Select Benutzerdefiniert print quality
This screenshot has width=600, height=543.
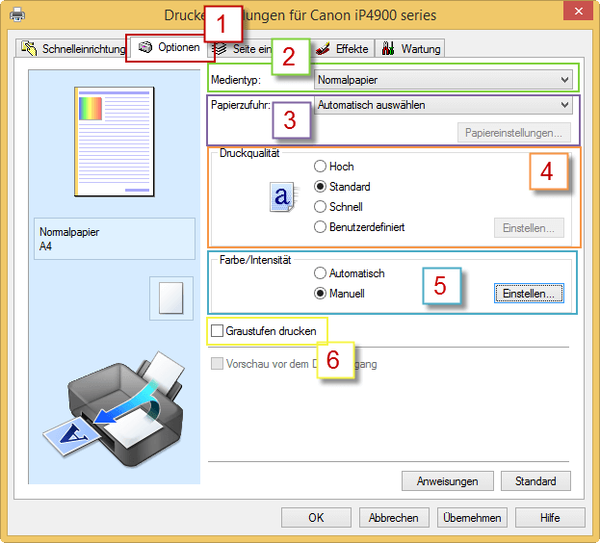pos(359,227)
